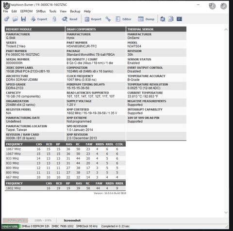Open the Tools menu
This screenshot has width=233, height=231.
[53, 11]
